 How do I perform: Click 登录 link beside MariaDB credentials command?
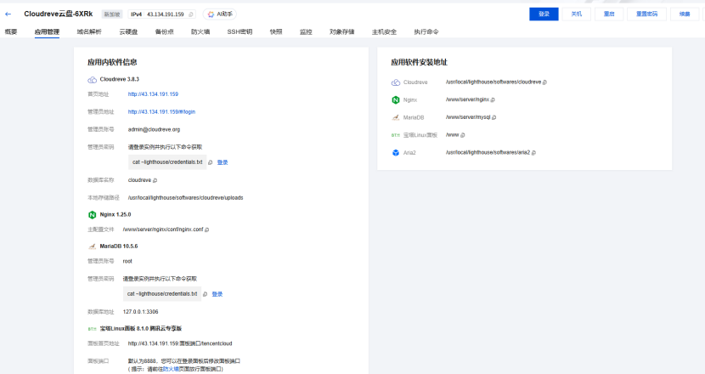point(217,294)
